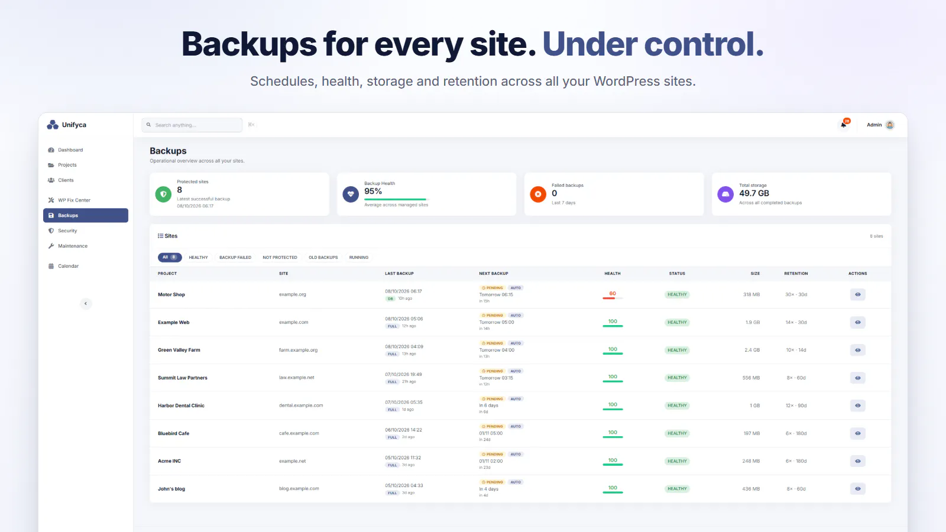Filter sites by Running
Image resolution: width=946 pixels, height=532 pixels.
[x=359, y=257]
